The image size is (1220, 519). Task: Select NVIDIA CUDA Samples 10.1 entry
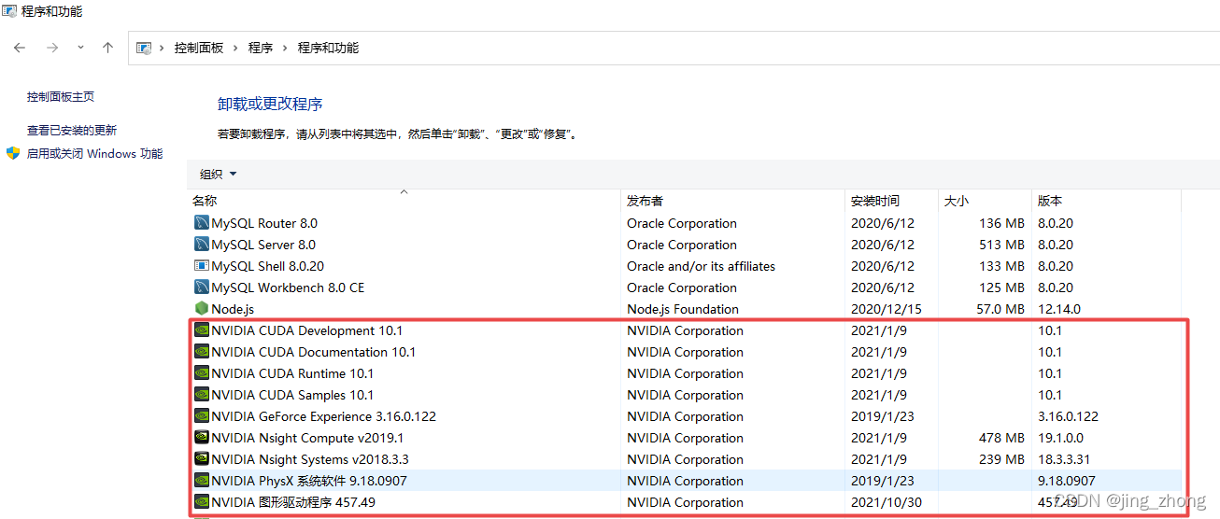coord(292,395)
